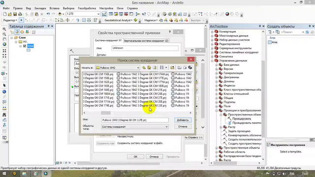Select 3 Degree GK CM 156E.prj file
This screenshot has width=315, height=177.
(x=98, y=74)
